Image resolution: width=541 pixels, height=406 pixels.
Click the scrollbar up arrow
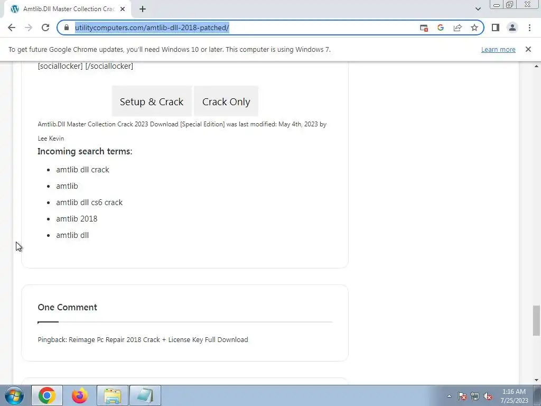tap(536, 66)
